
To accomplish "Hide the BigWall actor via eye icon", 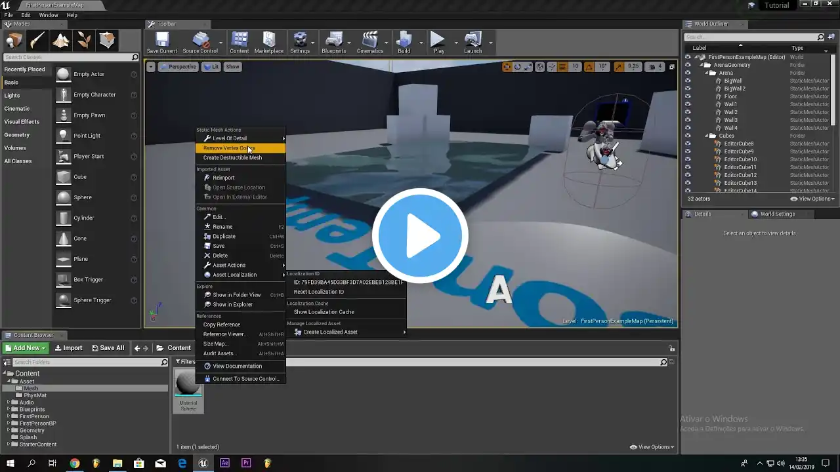I will click(688, 81).
